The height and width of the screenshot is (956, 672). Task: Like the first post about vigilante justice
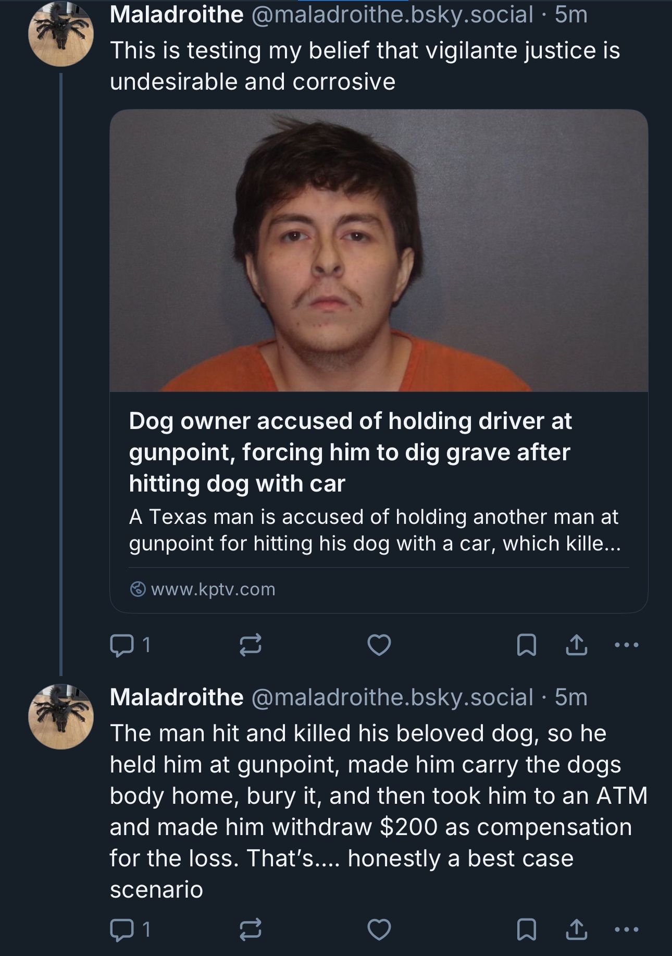379,645
